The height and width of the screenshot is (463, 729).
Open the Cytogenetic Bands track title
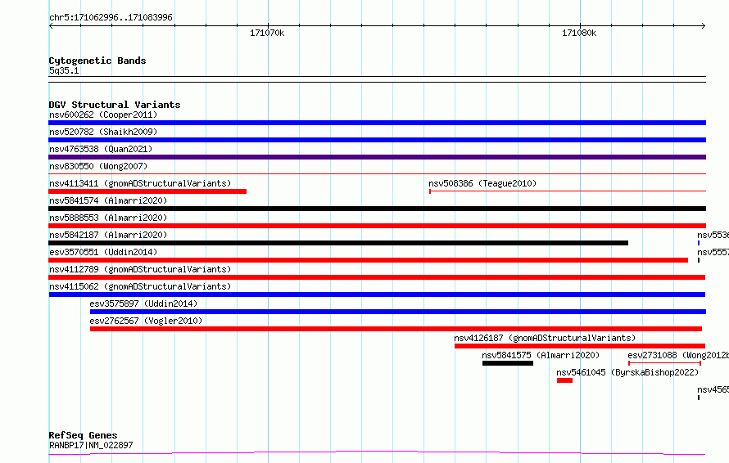[x=97, y=61]
